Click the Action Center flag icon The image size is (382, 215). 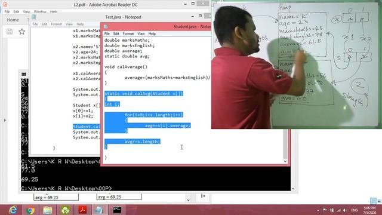[325, 210]
